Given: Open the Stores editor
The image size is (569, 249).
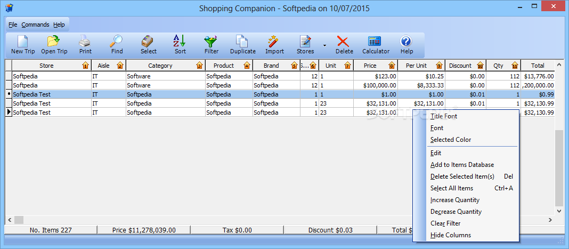Looking at the screenshot, I should [305, 45].
